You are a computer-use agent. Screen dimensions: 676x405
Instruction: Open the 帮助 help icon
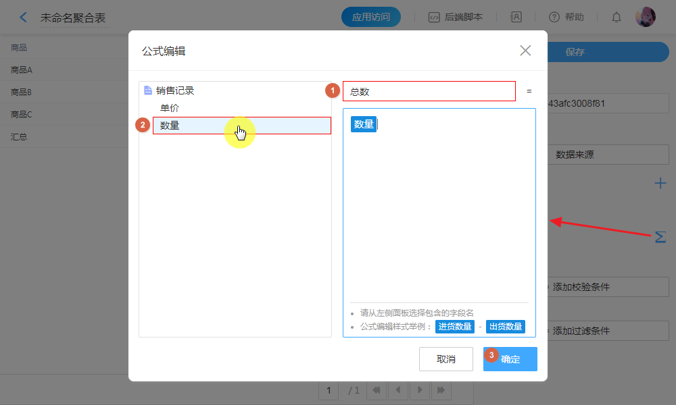pyautogui.click(x=554, y=18)
